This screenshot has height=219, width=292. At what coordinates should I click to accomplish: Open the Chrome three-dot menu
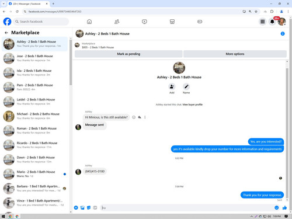pos(288,12)
